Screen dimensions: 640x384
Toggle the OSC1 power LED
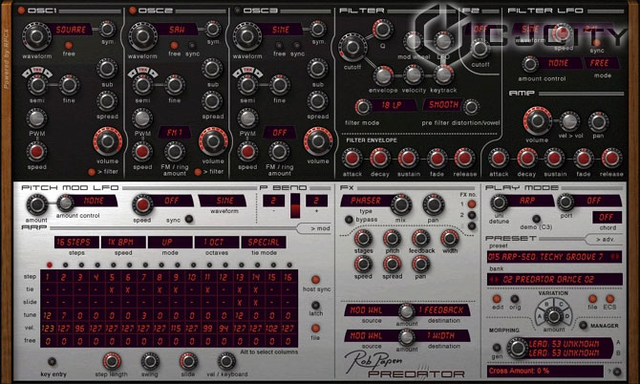[21, 11]
